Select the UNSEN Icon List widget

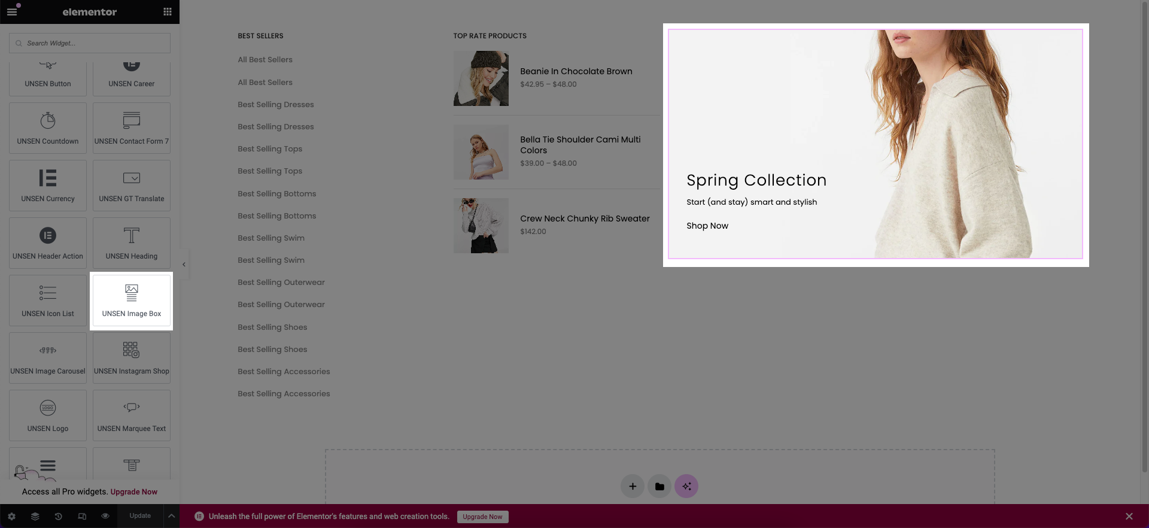pos(48,301)
